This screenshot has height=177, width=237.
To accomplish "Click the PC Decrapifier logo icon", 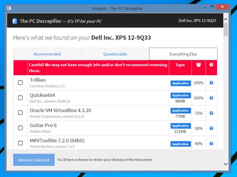I will [x=15, y=21].
